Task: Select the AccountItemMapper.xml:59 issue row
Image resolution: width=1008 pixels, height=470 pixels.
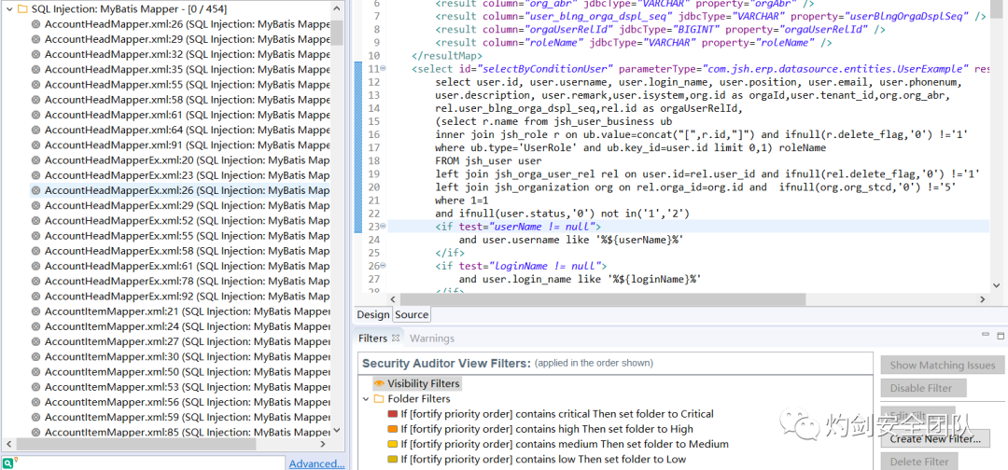Action: tap(180, 417)
